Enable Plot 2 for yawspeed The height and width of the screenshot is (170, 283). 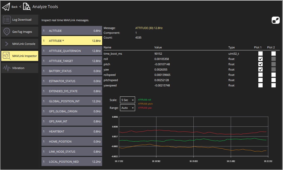(x=273, y=85)
